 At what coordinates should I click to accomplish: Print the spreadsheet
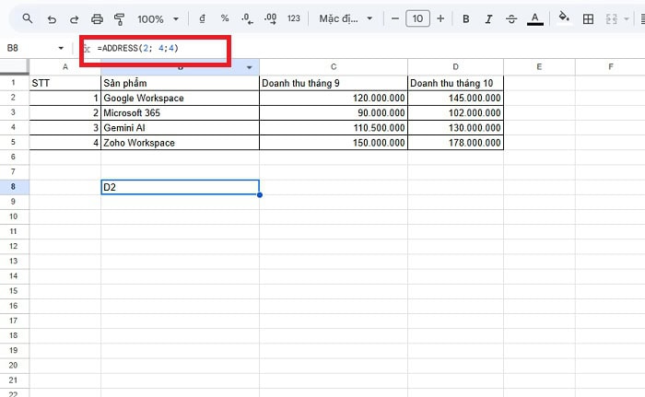click(97, 19)
